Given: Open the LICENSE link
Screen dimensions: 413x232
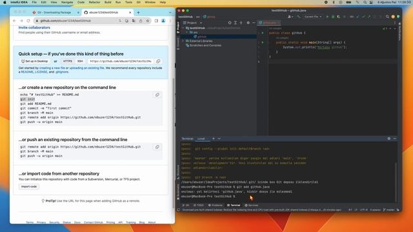Looking at the screenshot, I should 41,72.
